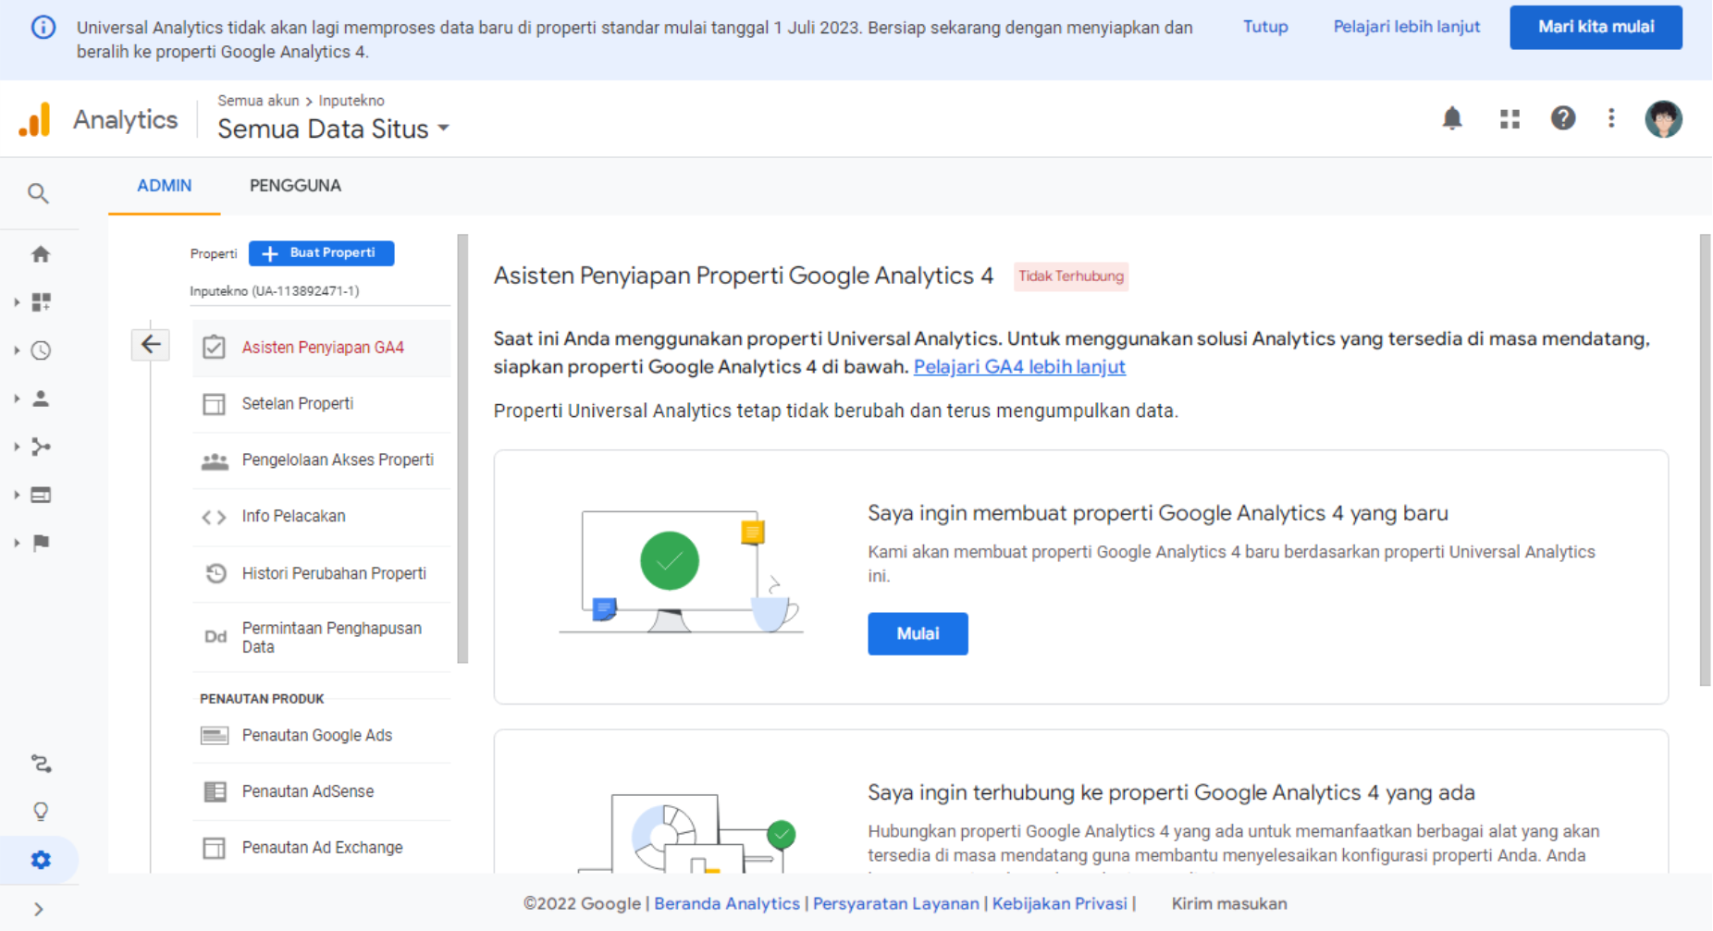
Task: Open Kebijakan Privasi footer link
Action: (1060, 904)
